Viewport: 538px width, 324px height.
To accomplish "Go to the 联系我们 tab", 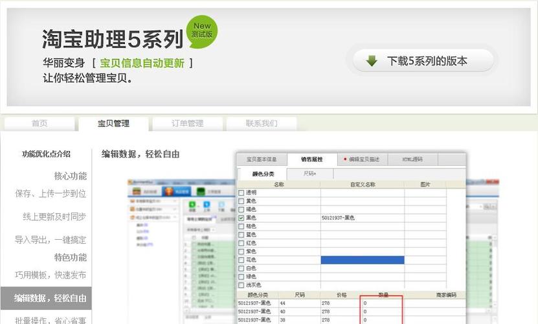I will coord(262,123).
